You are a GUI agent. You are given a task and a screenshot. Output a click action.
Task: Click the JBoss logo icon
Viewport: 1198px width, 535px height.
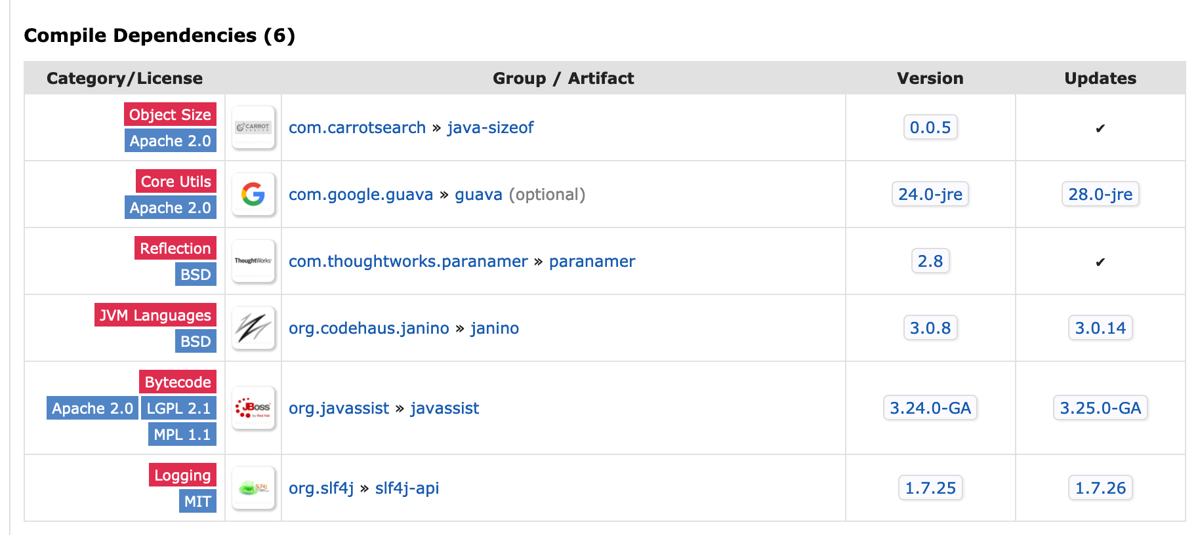(253, 408)
